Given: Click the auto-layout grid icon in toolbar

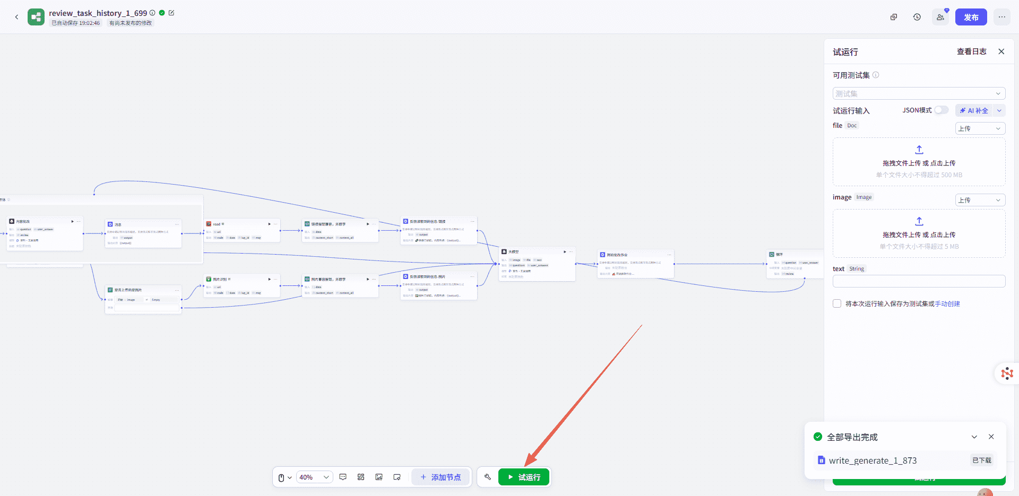Looking at the screenshot, I should (361, 477).
